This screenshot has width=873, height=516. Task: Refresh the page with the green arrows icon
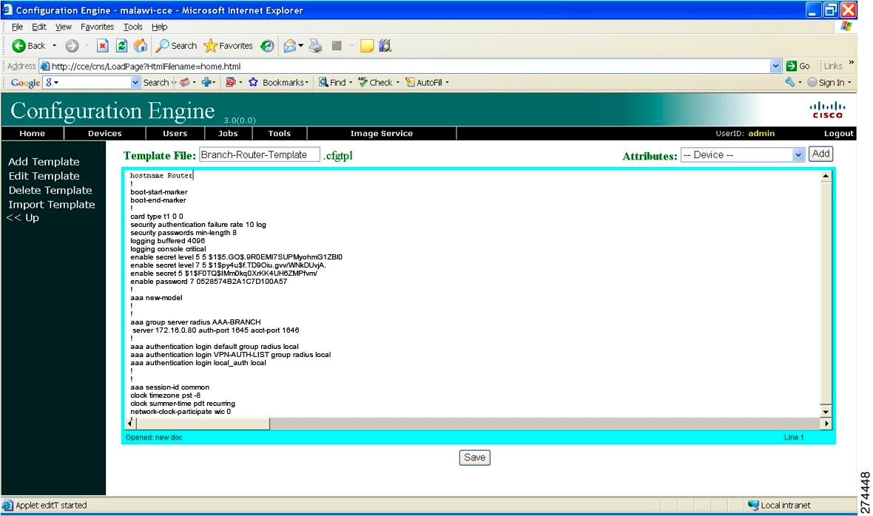[x=121, y=46]
